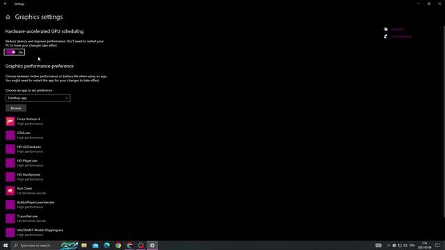Click the volume icon in system tray
The height and width of the screenshot is (250, 445).
[x=405, y=245]
